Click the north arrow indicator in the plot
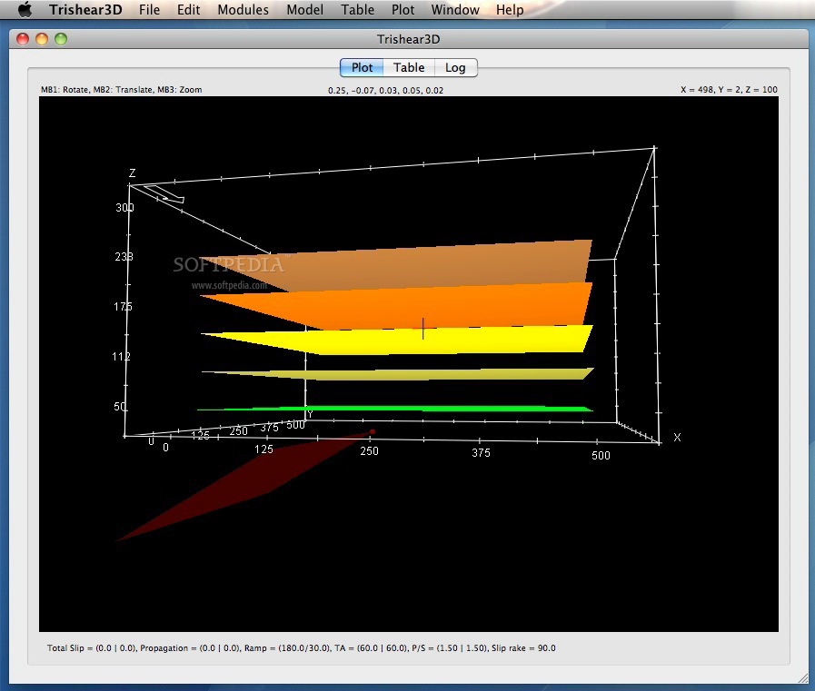The height and width of the screenshot is (691, 815). pos(164,193)
